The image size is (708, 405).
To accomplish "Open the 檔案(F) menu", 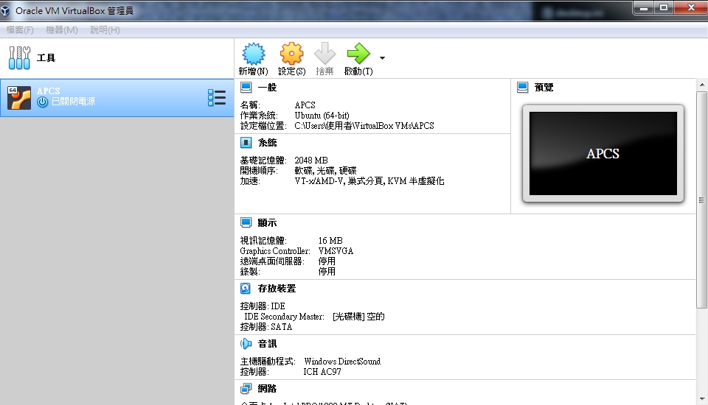I will (x=20, y=30).
